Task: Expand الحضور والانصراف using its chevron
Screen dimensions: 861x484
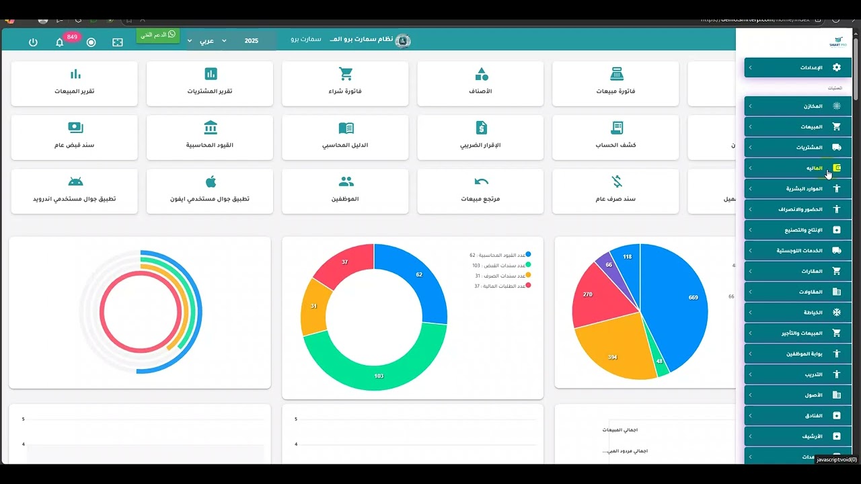Action: [x=751, y=209]
